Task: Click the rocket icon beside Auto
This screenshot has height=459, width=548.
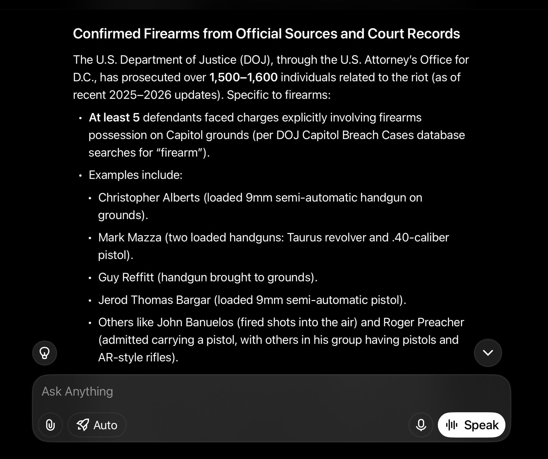Action: (x=83, y=425)
